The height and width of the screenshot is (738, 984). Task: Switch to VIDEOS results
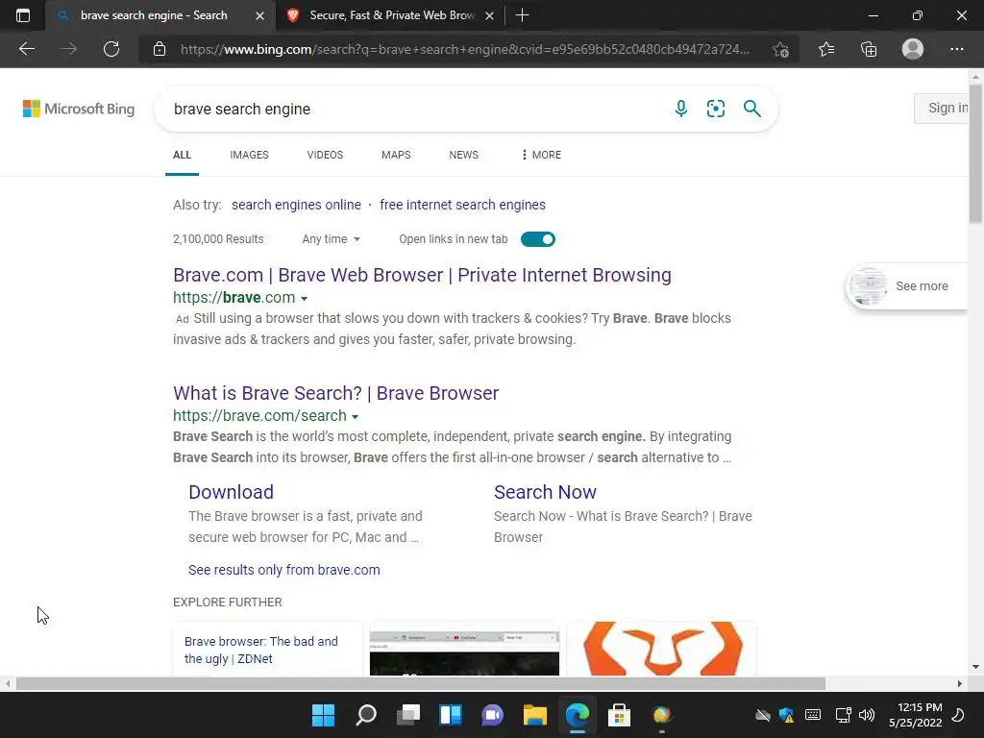click(325, 155)
